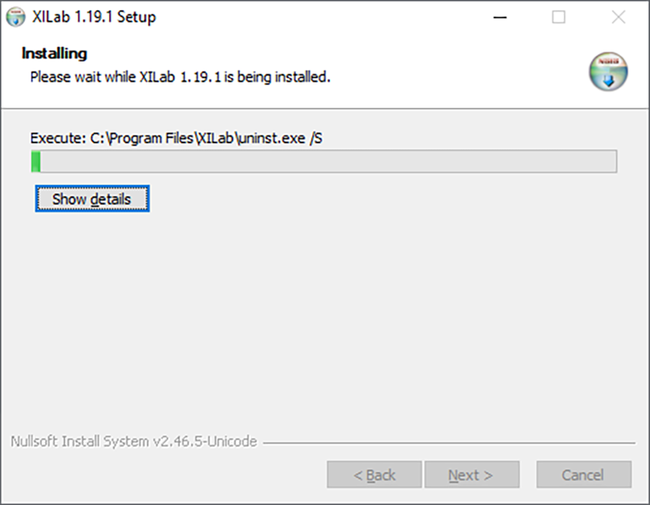Click the installer disc logo in header
The height and width of the screenshot is (505, 650).
click(607, 71)
